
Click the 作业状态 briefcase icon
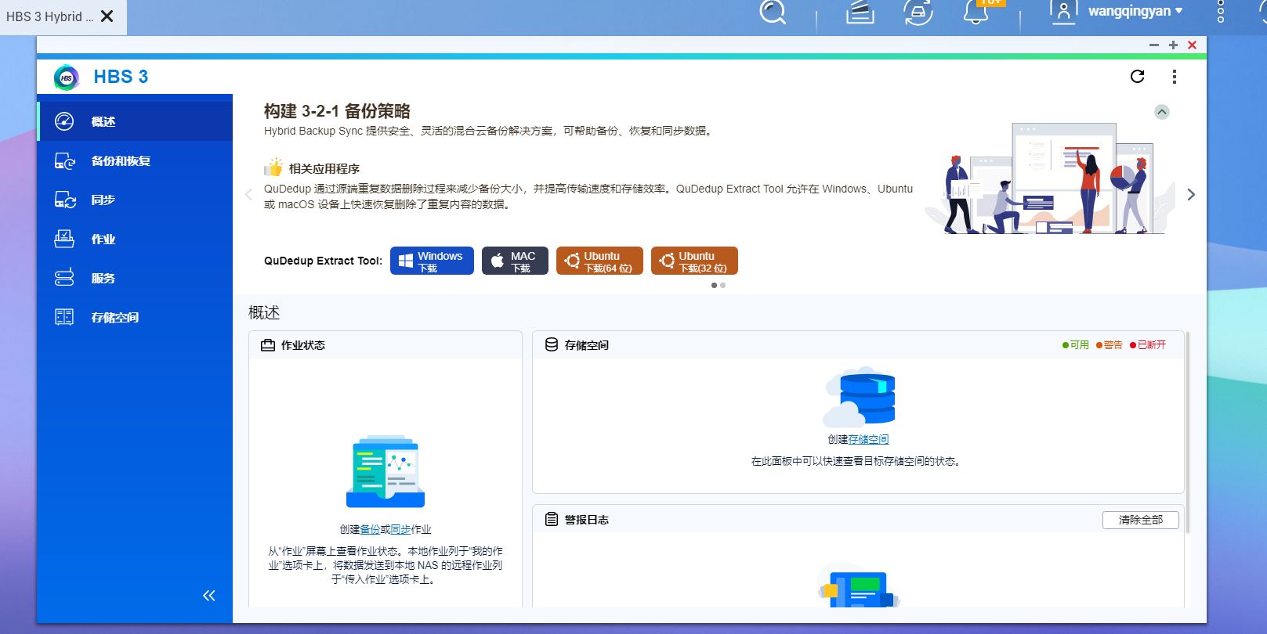tap(268, 345)
